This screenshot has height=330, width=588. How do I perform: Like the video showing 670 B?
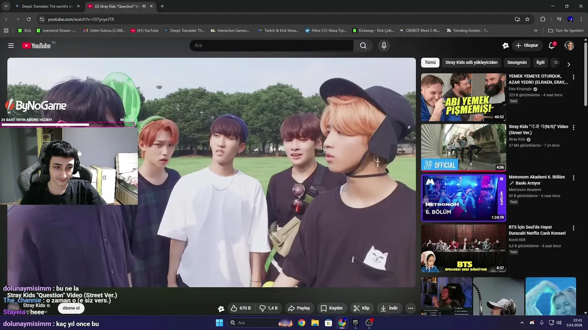click(241, 308)
